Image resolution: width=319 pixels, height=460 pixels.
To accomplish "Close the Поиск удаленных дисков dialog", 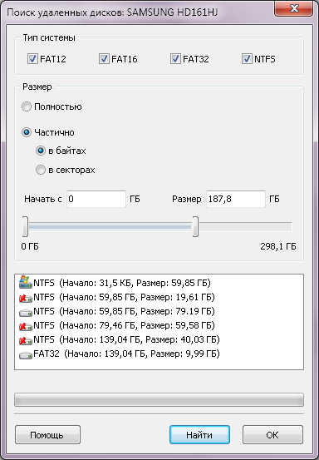I will (x=293, y=9).
